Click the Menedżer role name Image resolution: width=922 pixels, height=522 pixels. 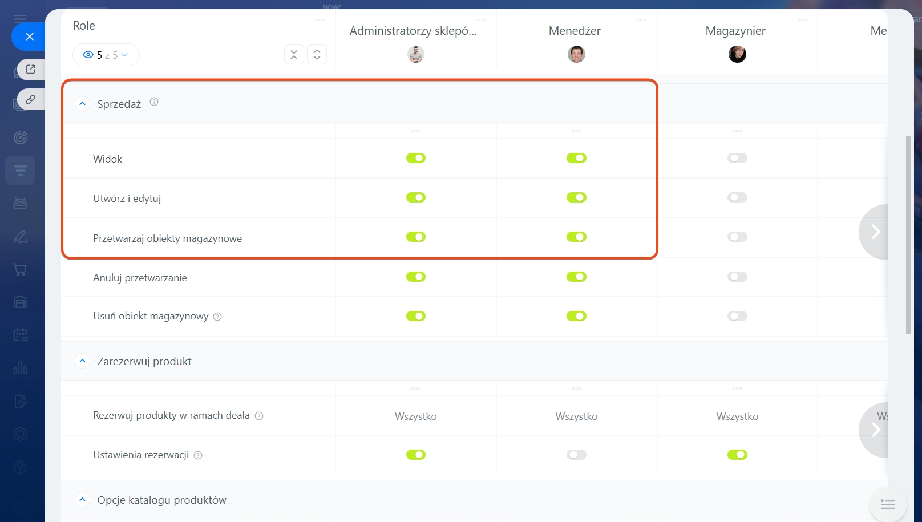tap(575, 31)
